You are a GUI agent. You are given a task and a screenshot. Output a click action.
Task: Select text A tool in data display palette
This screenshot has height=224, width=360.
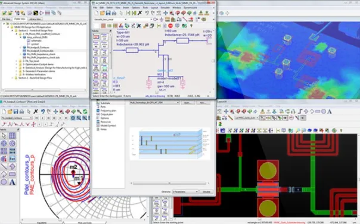[x=12, y=182]
